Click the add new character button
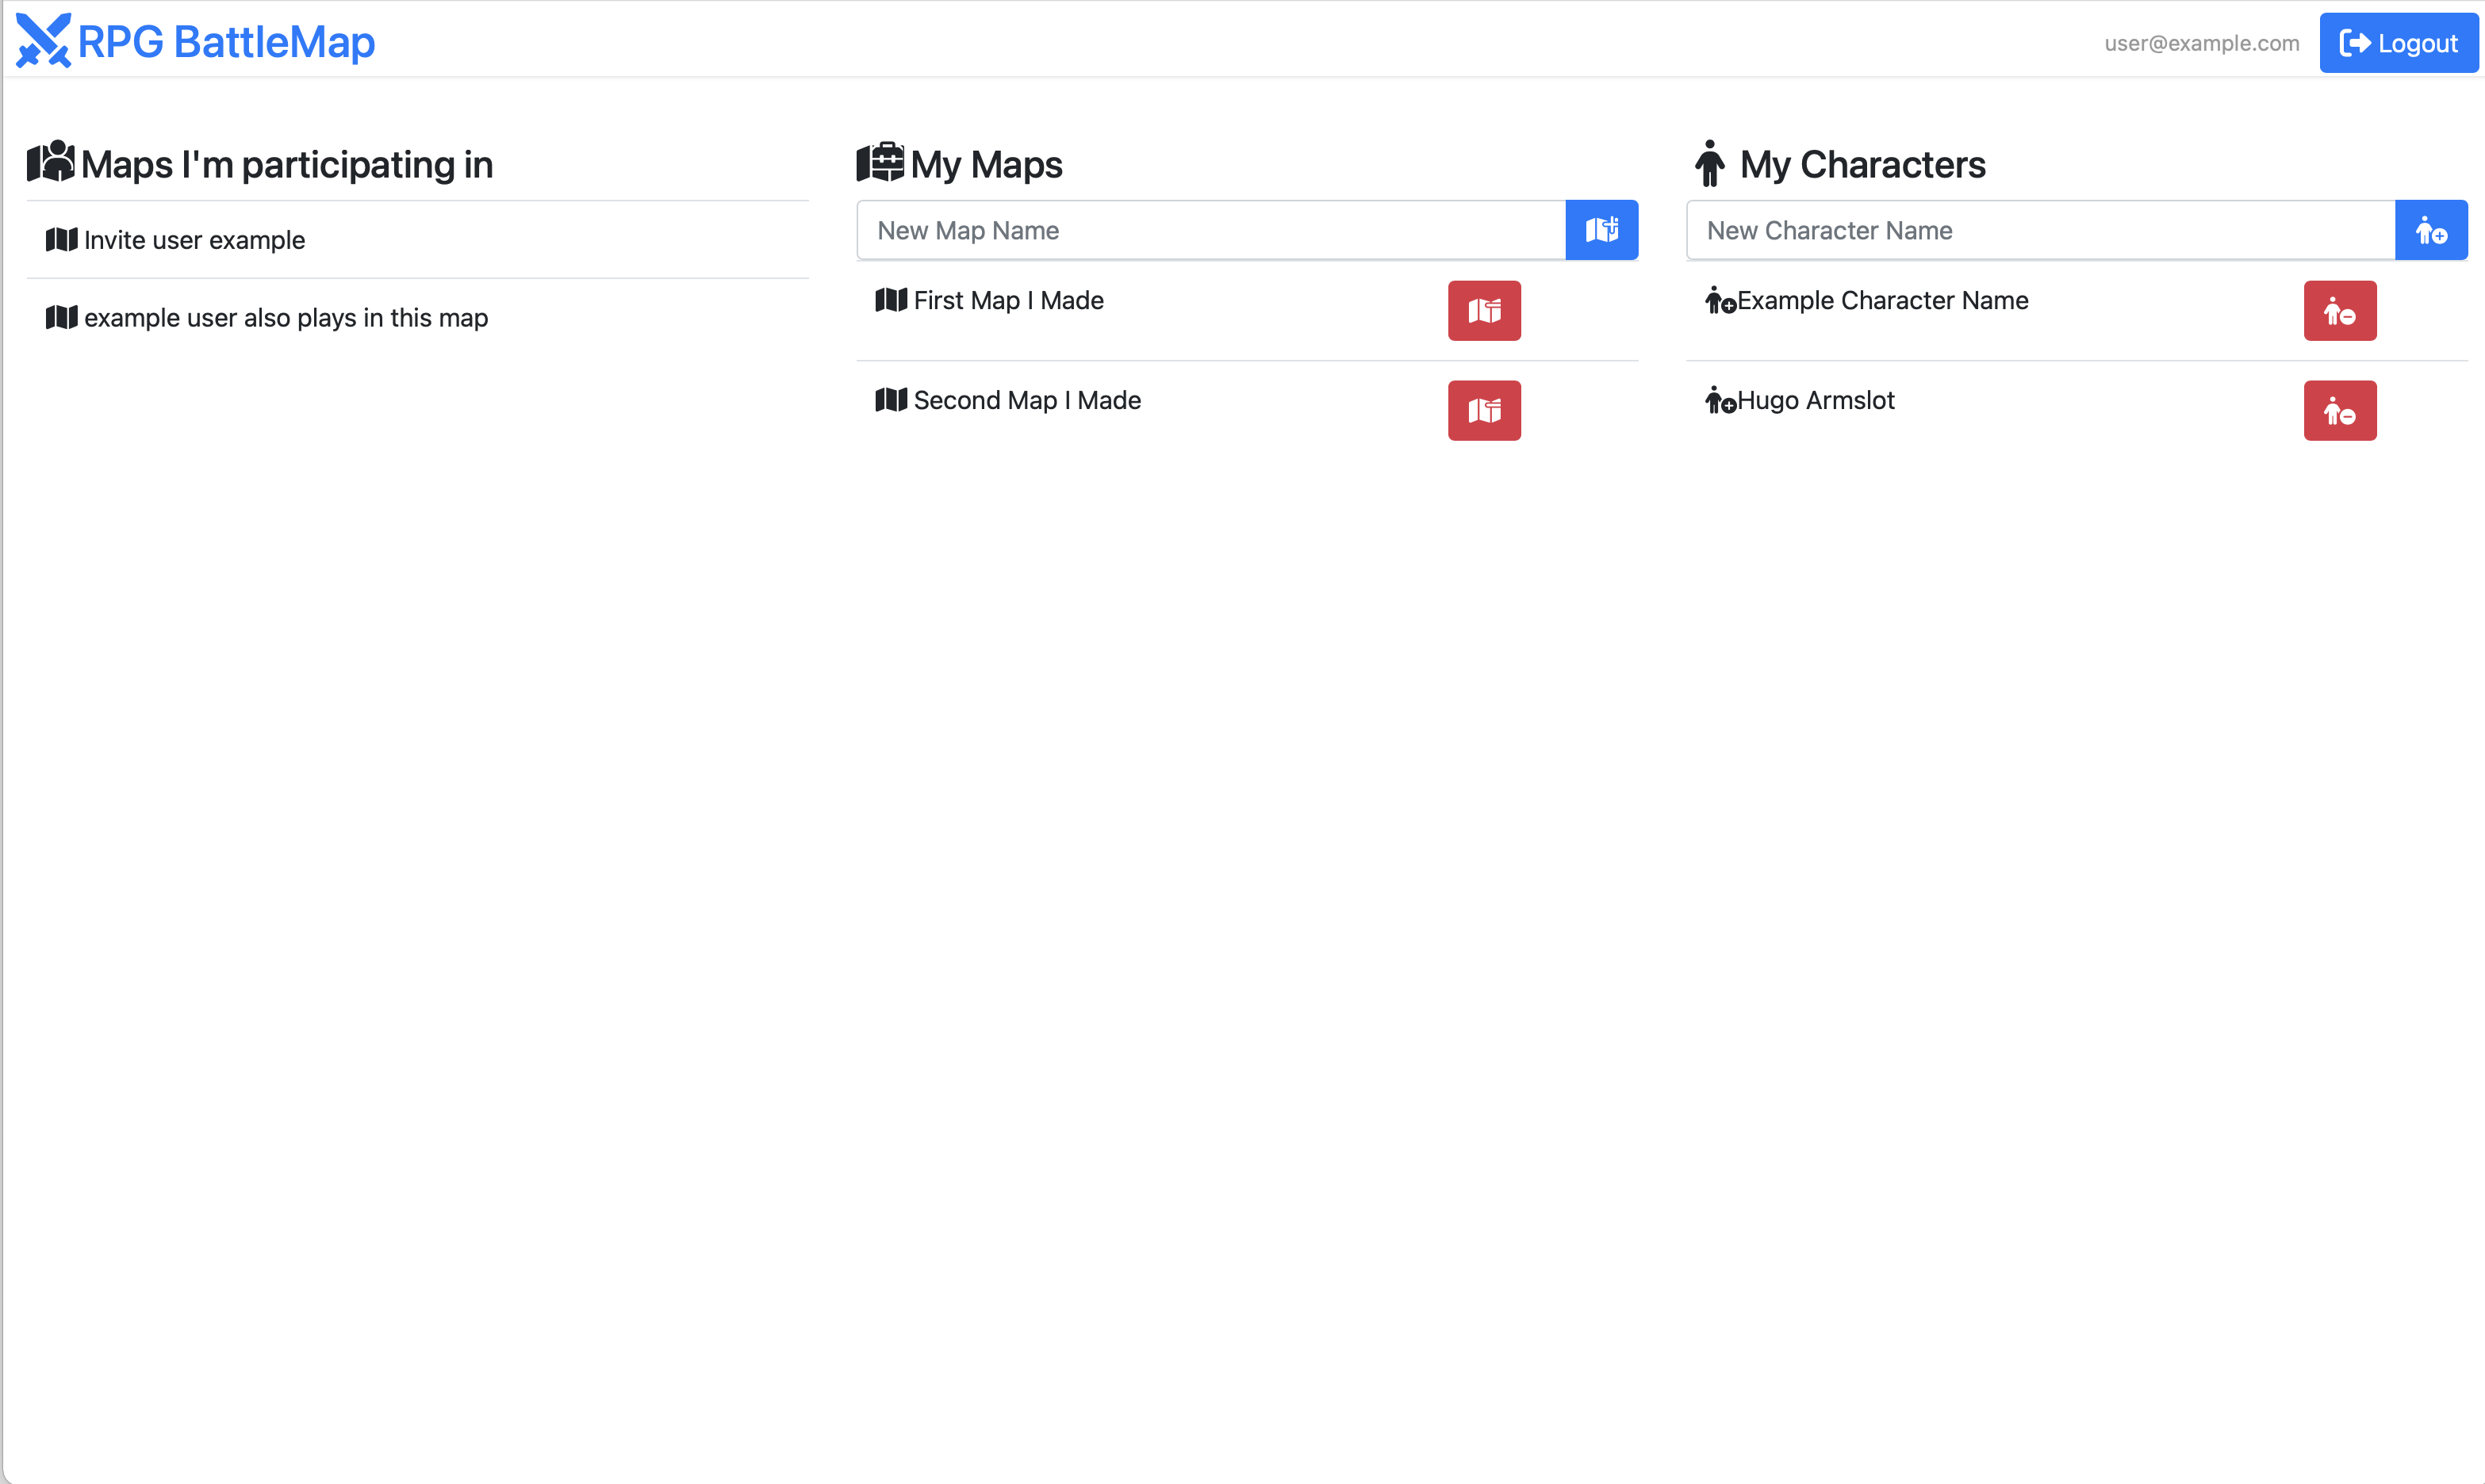 (x=2432, y=230)
